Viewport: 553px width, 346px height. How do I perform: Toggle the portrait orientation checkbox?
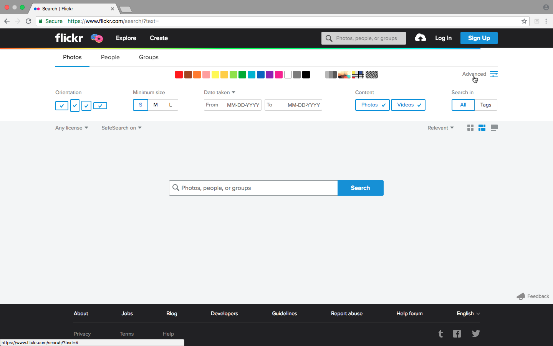coord(75,105)
